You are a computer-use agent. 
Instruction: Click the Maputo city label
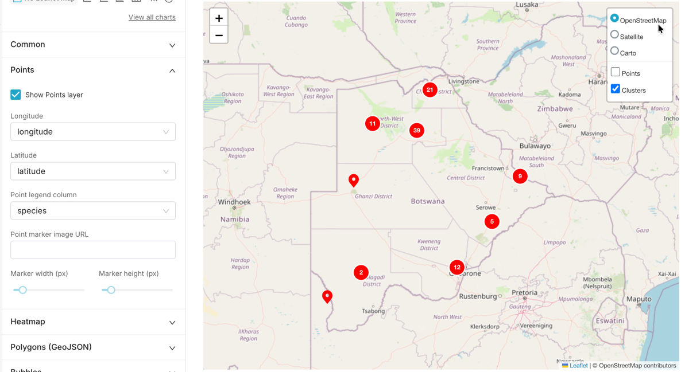click(639, 299)
